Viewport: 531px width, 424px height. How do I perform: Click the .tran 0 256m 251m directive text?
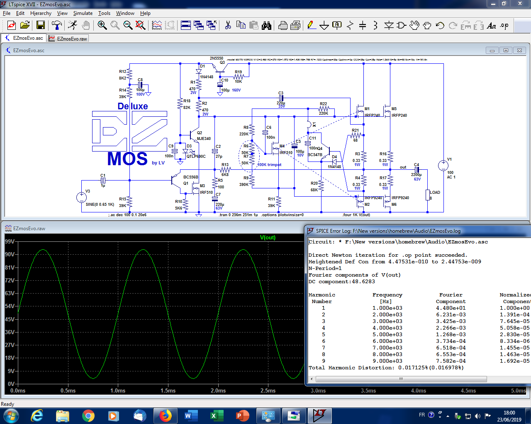pos(238,215)
